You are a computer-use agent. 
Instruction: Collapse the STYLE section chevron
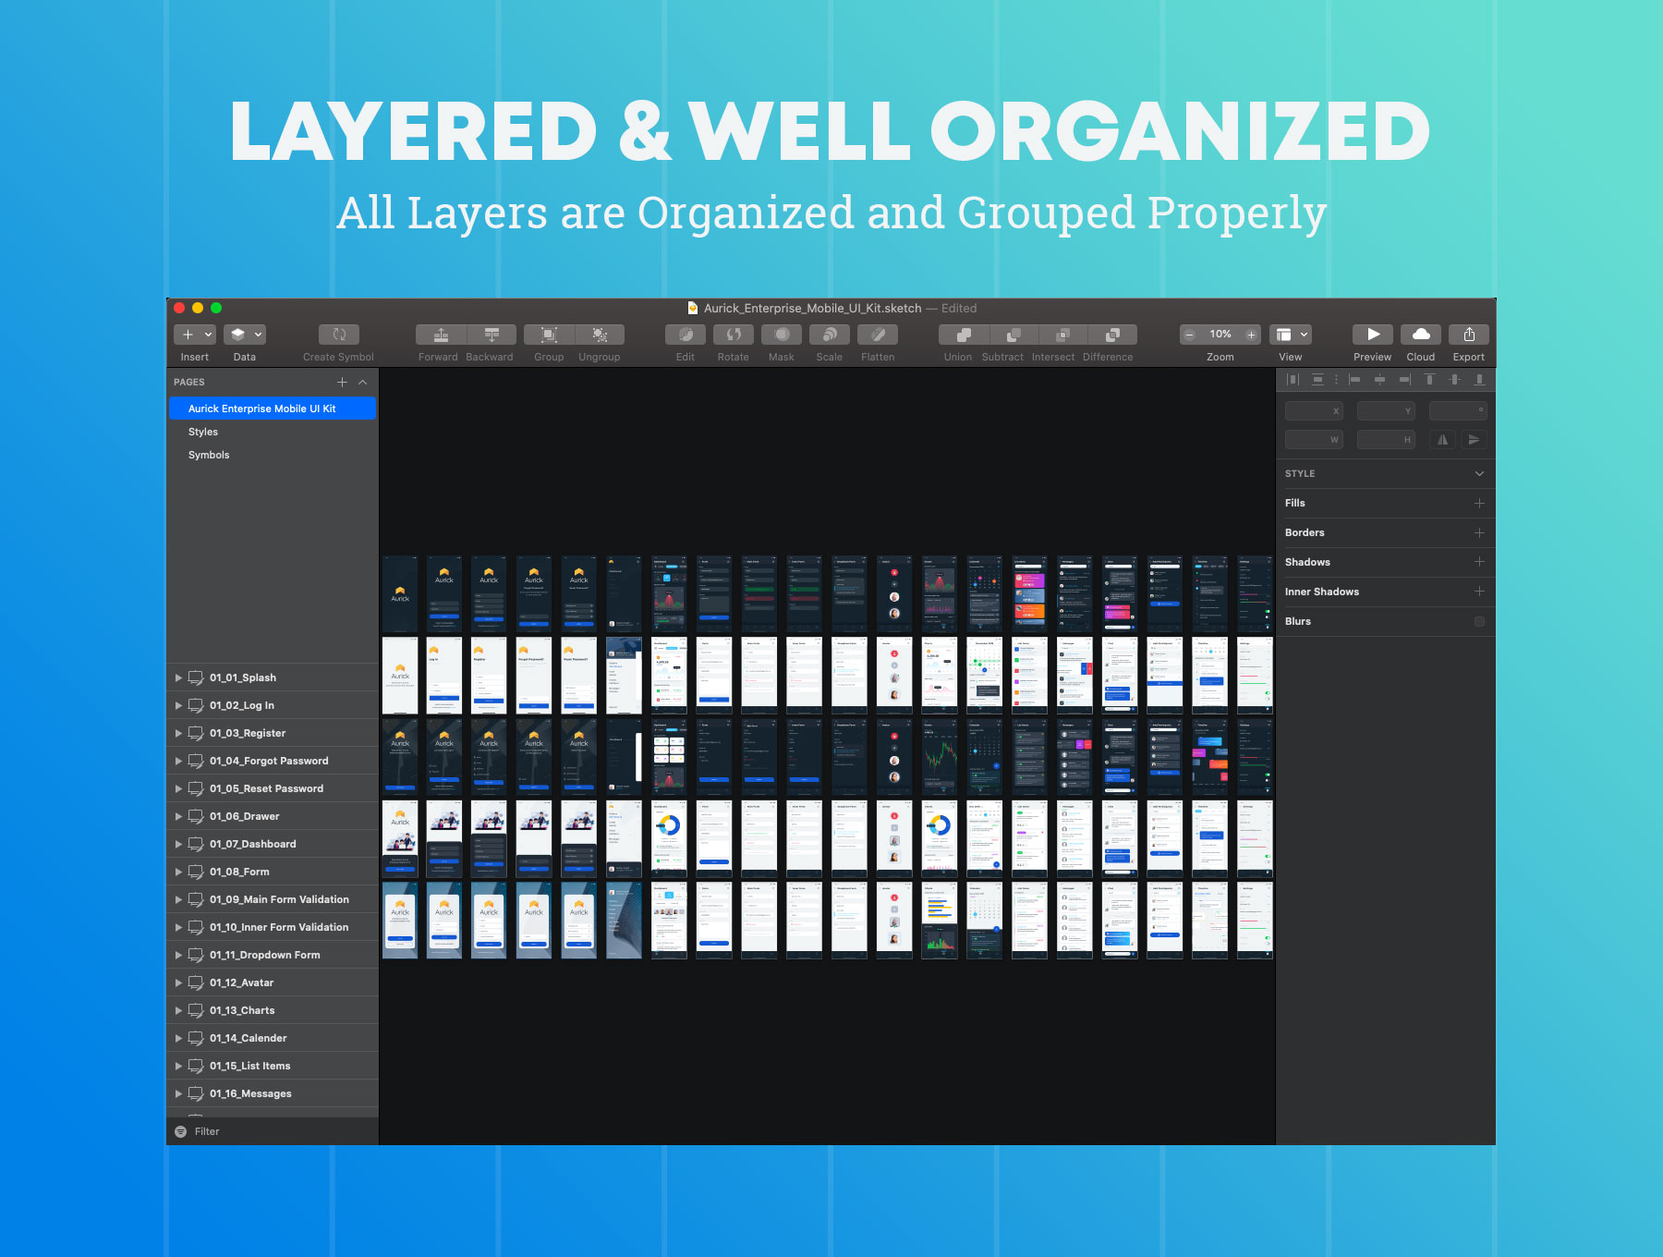pos(1479,474)
